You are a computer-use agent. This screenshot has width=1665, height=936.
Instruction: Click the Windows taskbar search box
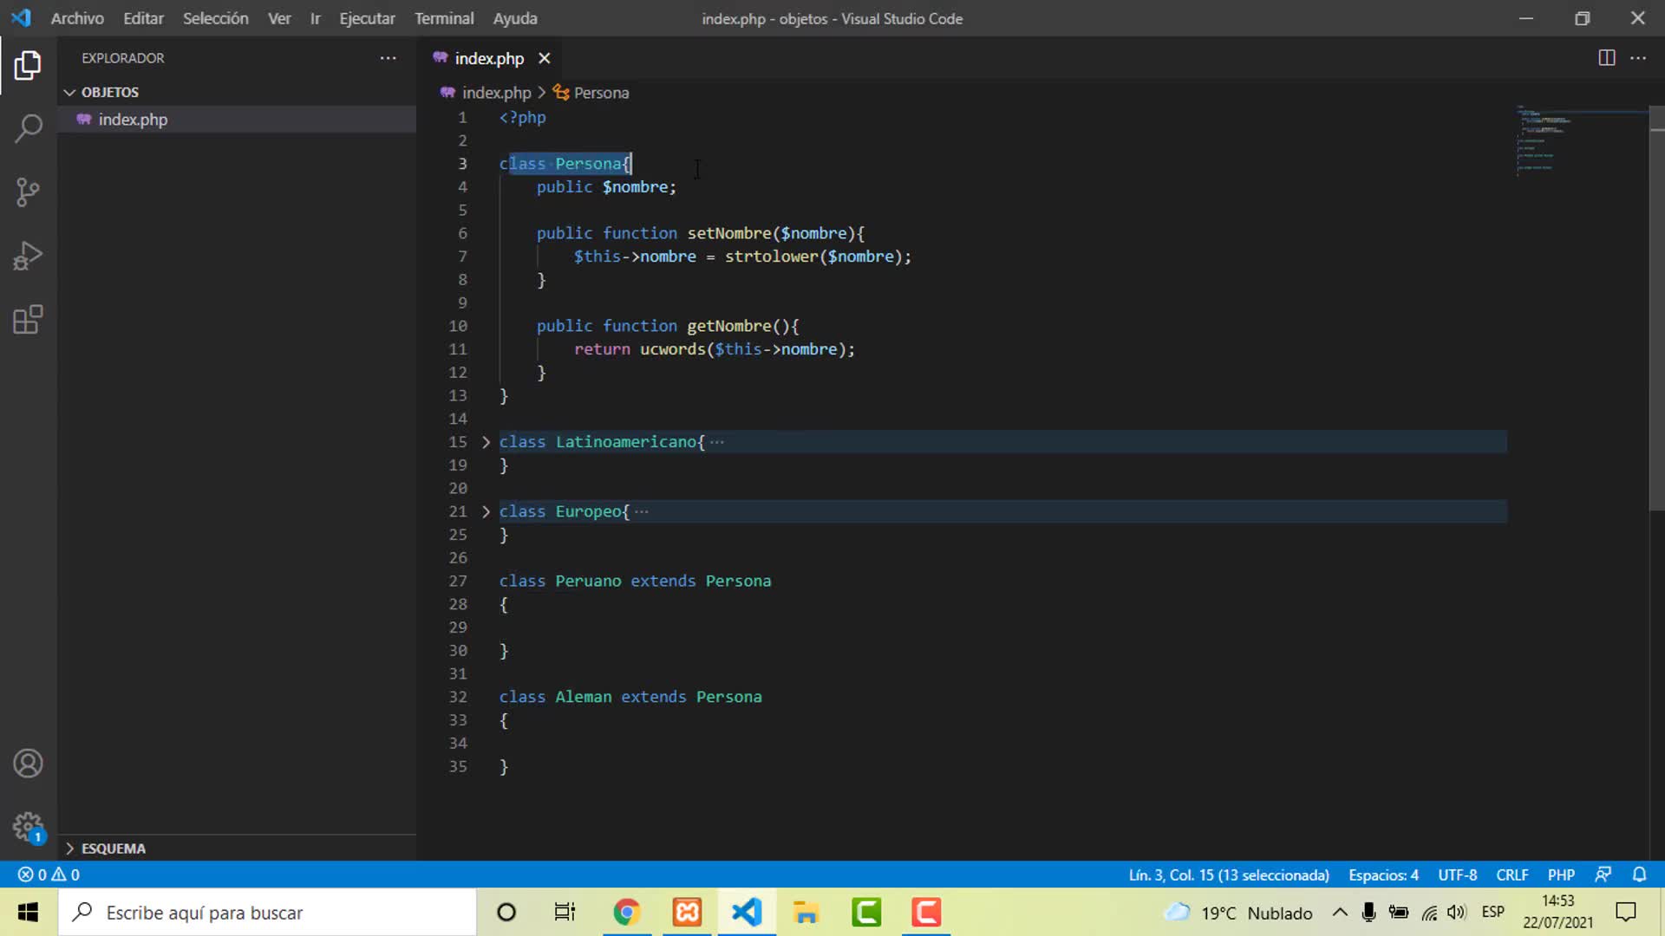coord(267,913)
